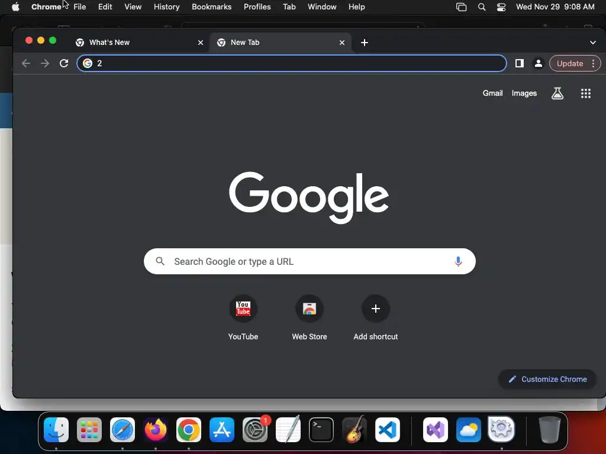
Task: Go back with the left arrow
Action: pos(26,63)
